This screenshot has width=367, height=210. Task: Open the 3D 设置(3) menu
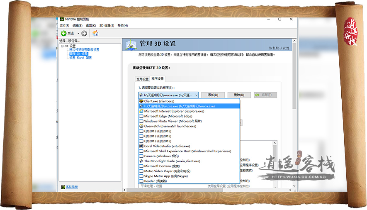click(107, 25)
